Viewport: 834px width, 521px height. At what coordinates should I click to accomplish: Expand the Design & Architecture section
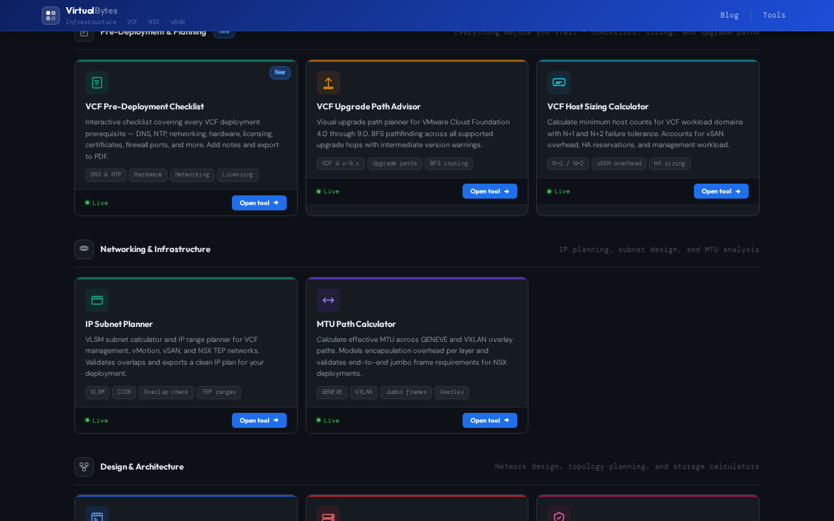pyautogui.click(x=142, y=467)
